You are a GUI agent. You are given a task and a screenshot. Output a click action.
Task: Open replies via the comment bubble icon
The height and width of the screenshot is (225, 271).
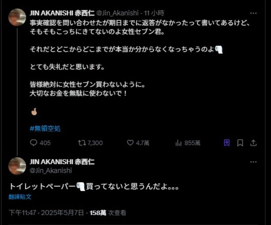coord(33,143)
